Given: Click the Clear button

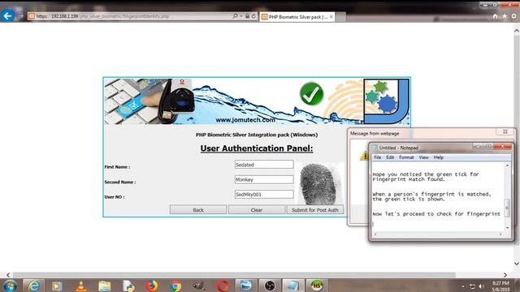Looking at the screenshot, I should click(x=257, y=210).
